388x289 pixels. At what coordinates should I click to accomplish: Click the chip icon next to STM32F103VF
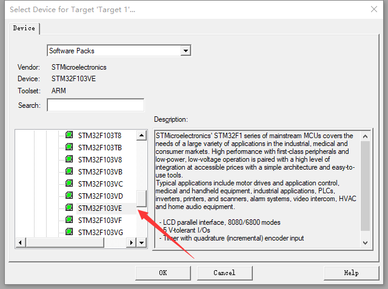click(69, 220)
